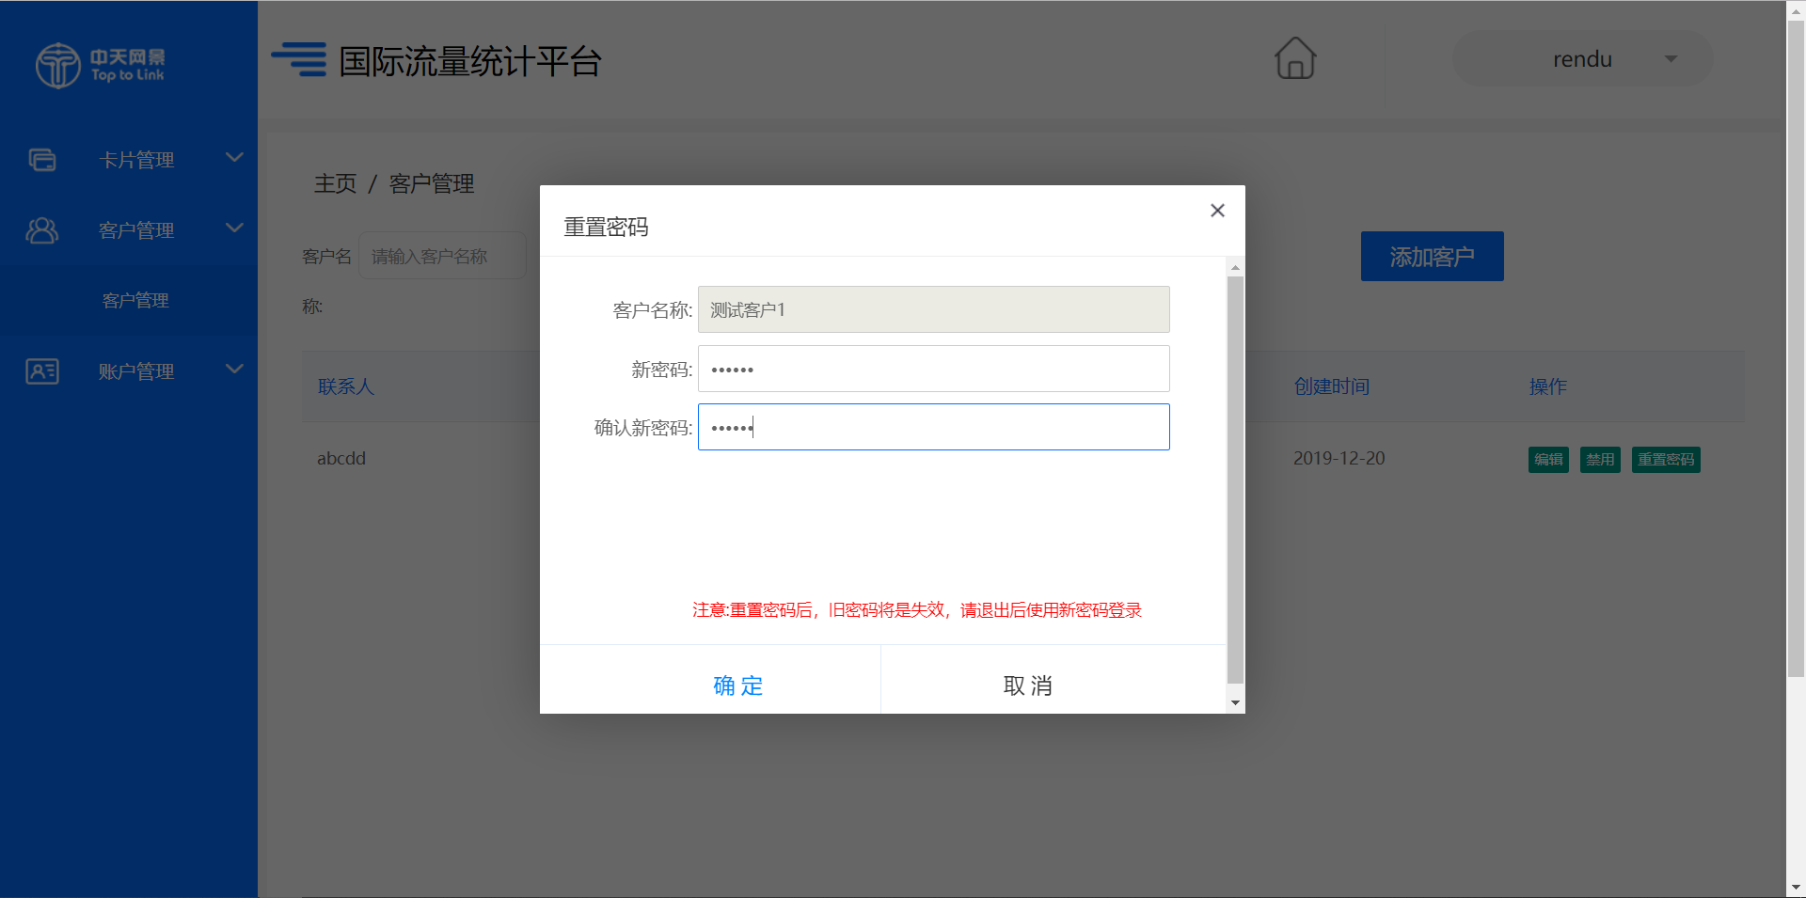Click the 创建时间 column header
Screen dimensions: 1806x898
coord(1332,386)
